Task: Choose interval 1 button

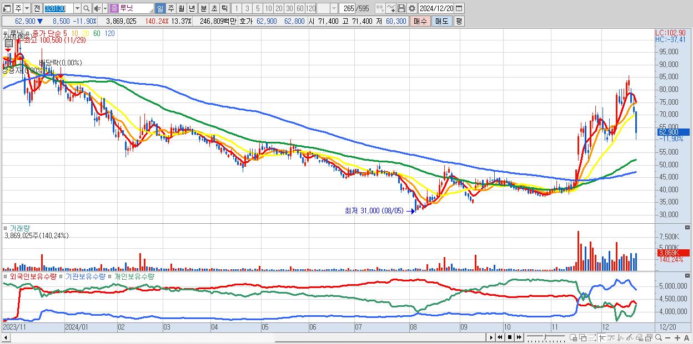Action: [236, 9]
